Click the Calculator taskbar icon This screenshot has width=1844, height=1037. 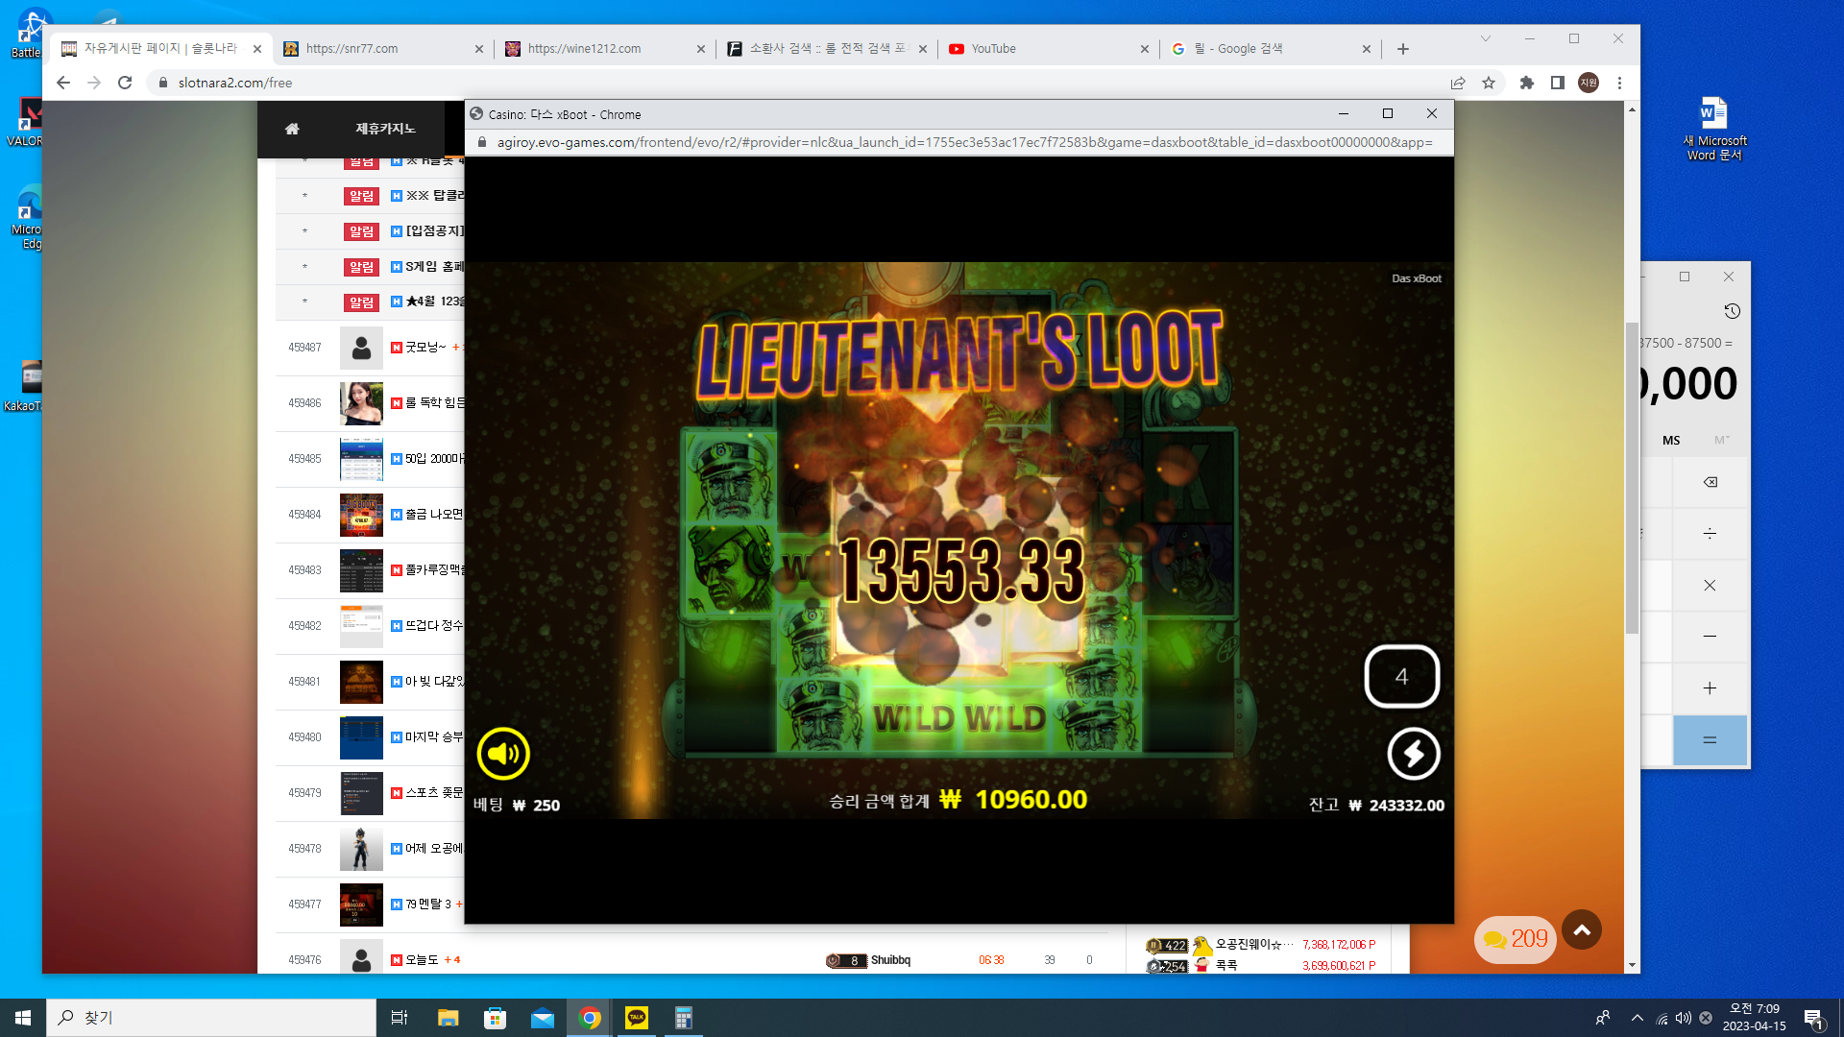[x=684, y=1018]
